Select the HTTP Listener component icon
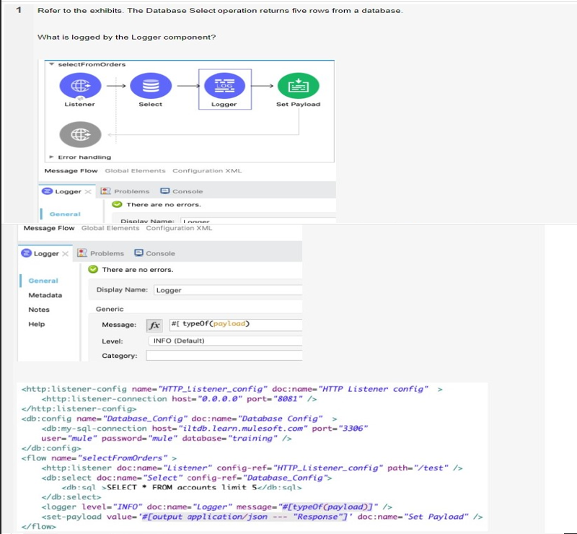Screen dimensions: 577x534 click(x=80, y=86)
